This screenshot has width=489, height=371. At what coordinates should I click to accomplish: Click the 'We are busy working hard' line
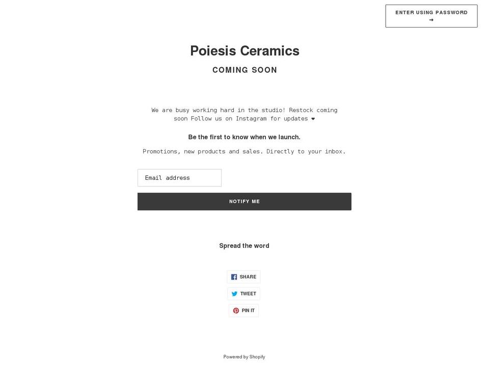(x=244, y=110)
